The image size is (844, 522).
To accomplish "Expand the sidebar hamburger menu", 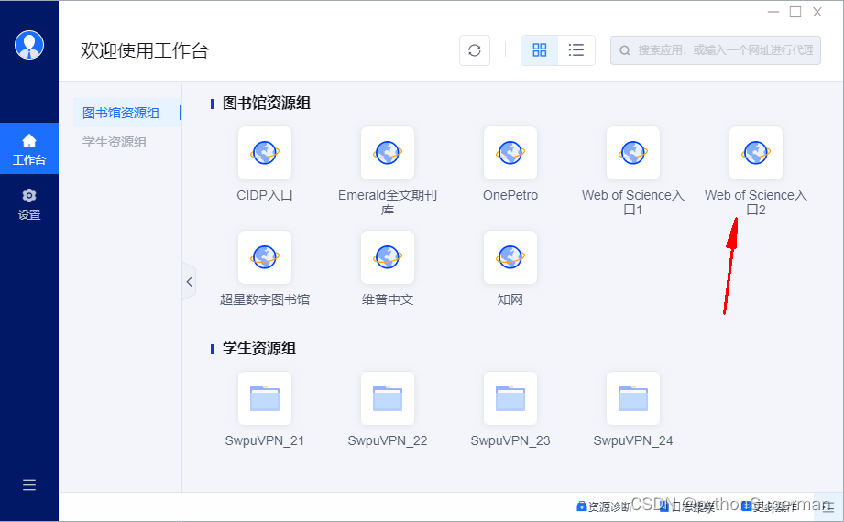I will point(29,484).
